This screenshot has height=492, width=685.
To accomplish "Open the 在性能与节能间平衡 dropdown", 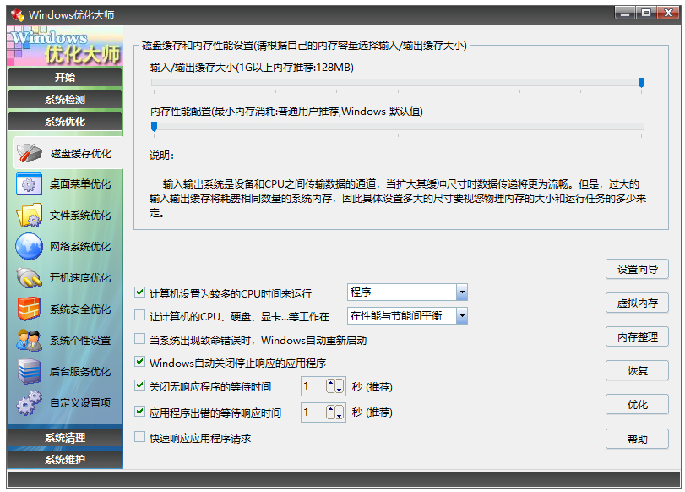I will click(x=462, y=316).
